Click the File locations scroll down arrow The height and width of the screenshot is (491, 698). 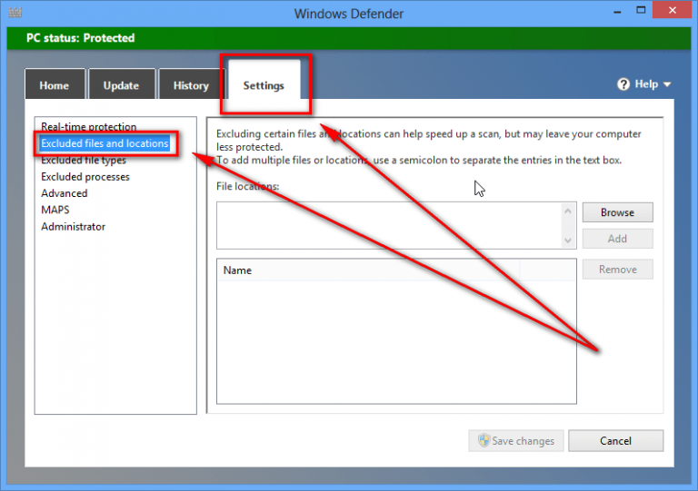coord(568,241)
